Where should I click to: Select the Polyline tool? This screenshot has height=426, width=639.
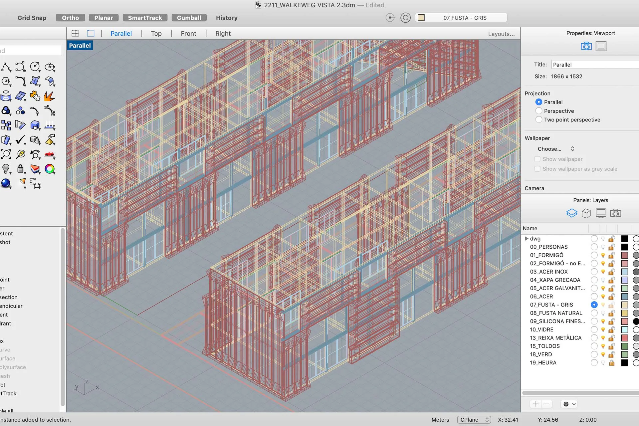(x=6, y=67)
